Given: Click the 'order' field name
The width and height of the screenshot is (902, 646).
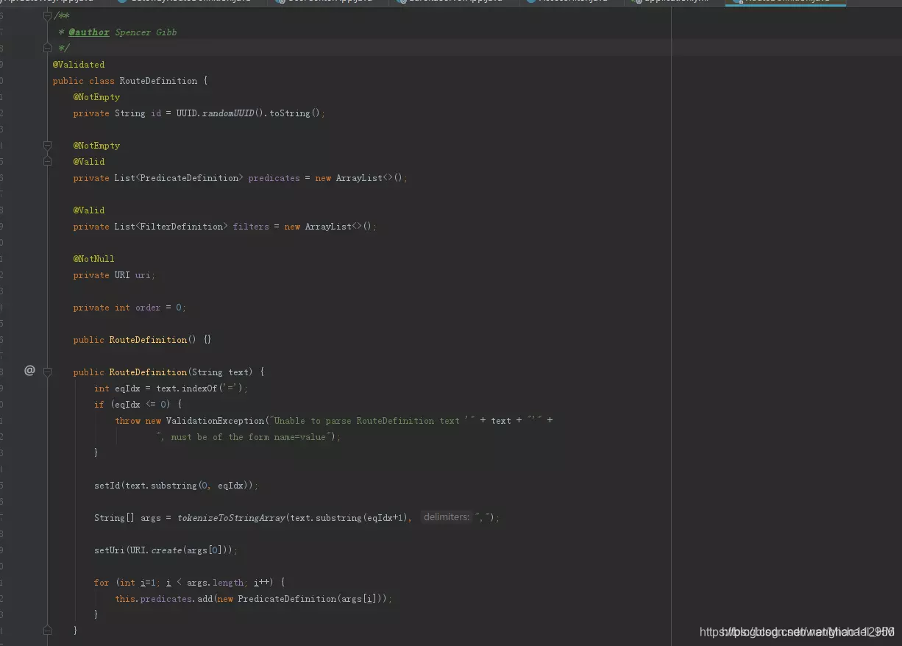Looking at the screenshot, I should 148,308.
